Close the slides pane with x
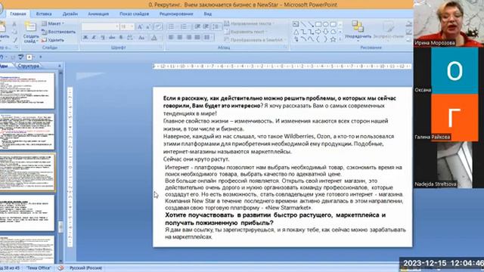 (60, 66)
